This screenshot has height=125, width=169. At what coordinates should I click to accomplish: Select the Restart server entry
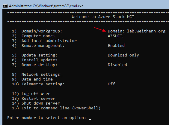pos(34,99)
